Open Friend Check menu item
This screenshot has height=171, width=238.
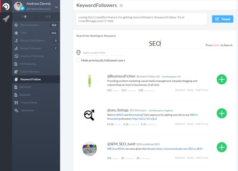click(36, 103)
